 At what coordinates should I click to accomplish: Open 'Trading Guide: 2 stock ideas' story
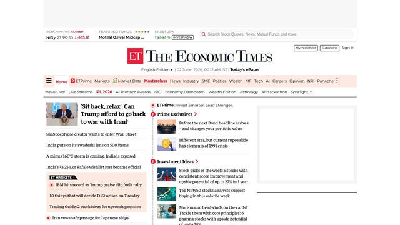(96, 207)
